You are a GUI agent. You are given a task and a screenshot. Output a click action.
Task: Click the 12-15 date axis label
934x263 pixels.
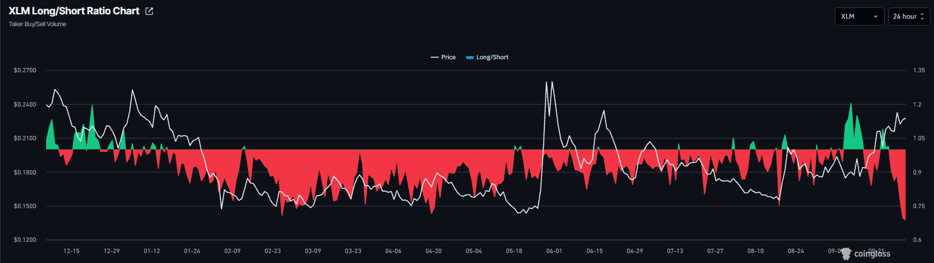[x=71, y=251]
